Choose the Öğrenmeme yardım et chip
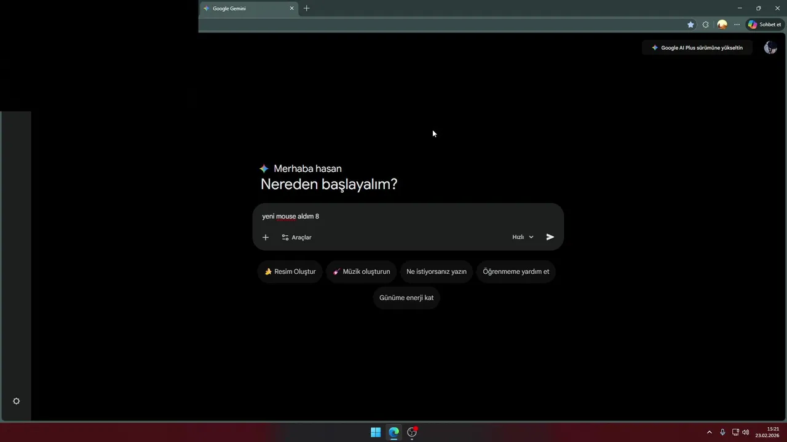 tap(516, 271)
